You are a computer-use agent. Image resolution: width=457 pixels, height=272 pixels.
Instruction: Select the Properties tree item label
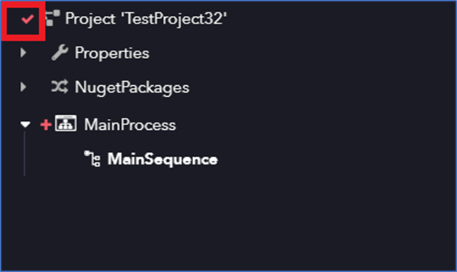point(112,54)
